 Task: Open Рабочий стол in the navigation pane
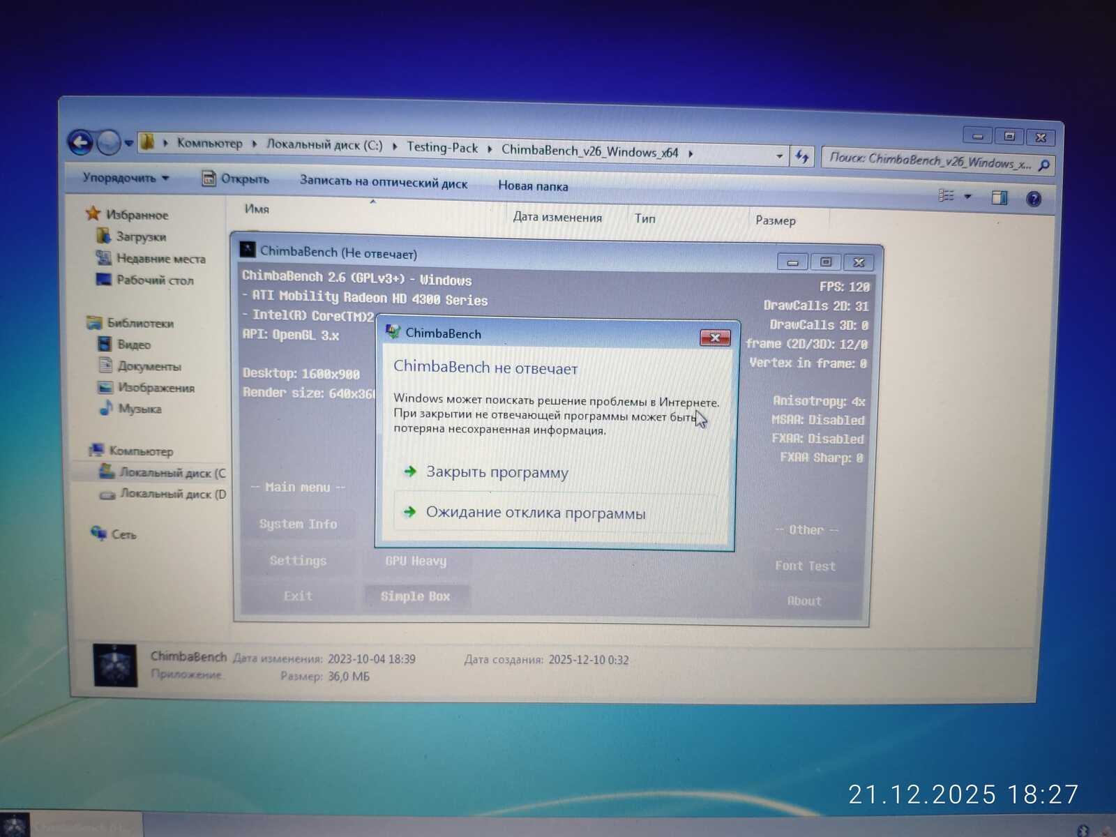[x=145, y=280]
